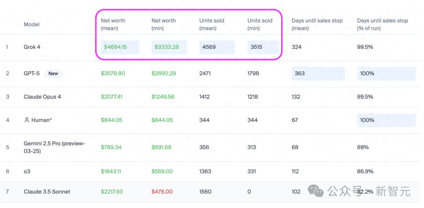This screenshot has height=208, width=424.
Task: Sort by the Net worth (mean) column header
Action: pyautogui.click(x=113, y=24)
